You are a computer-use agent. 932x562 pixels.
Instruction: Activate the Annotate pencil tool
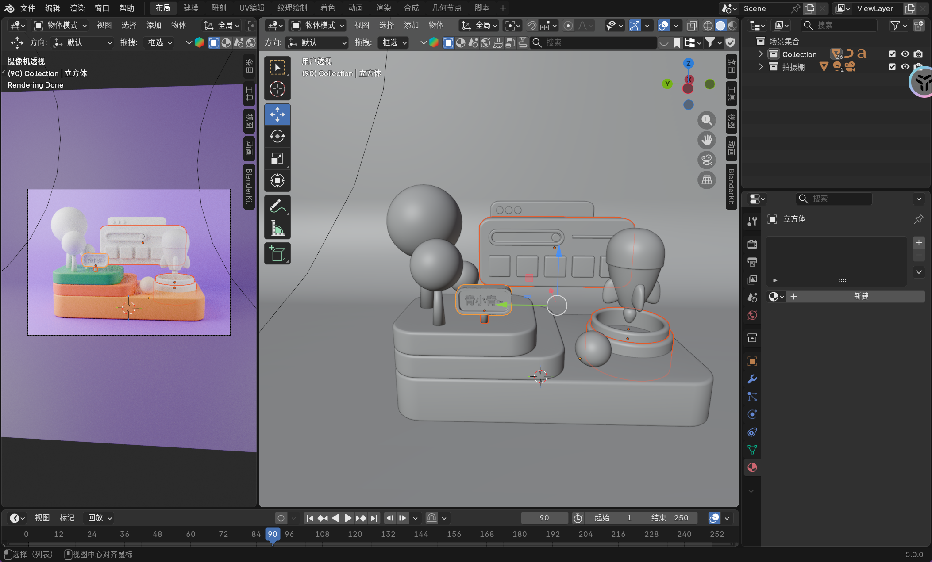tap(277, 206)
